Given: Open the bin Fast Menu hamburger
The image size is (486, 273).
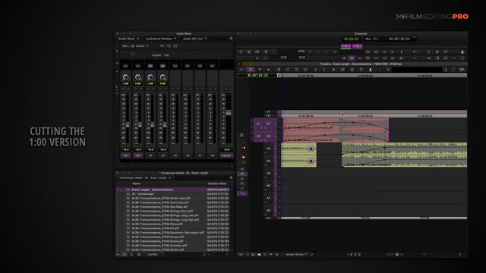Looking at the screenshot, I should (118, 255).
